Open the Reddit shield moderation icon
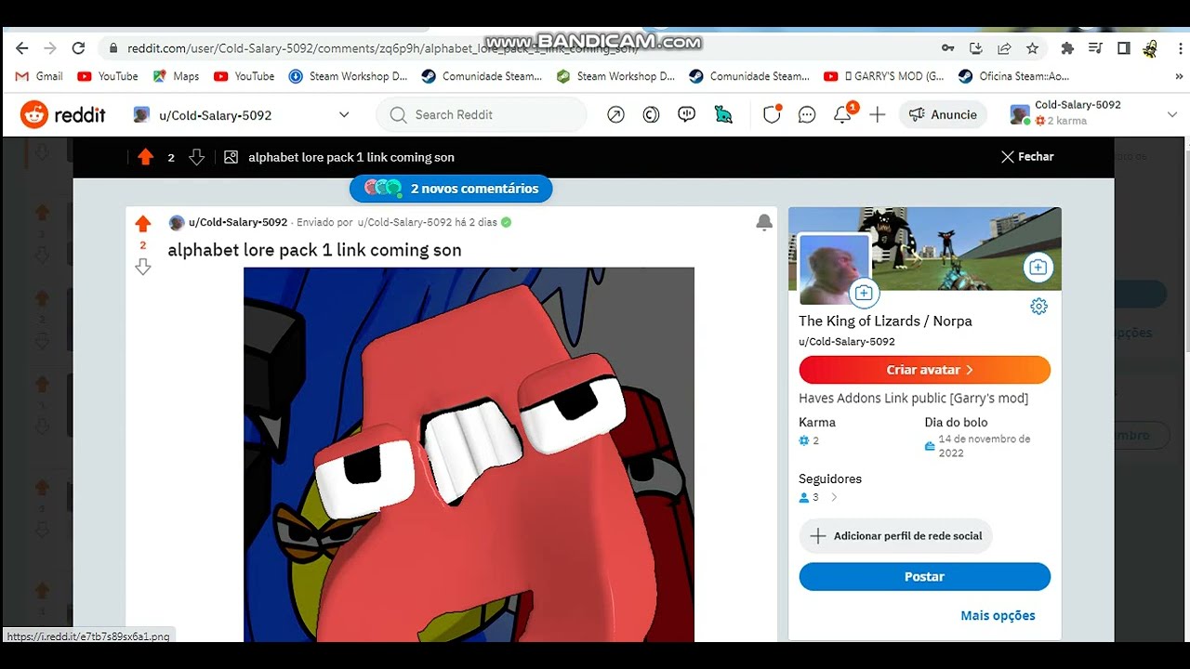 [772, 115]
